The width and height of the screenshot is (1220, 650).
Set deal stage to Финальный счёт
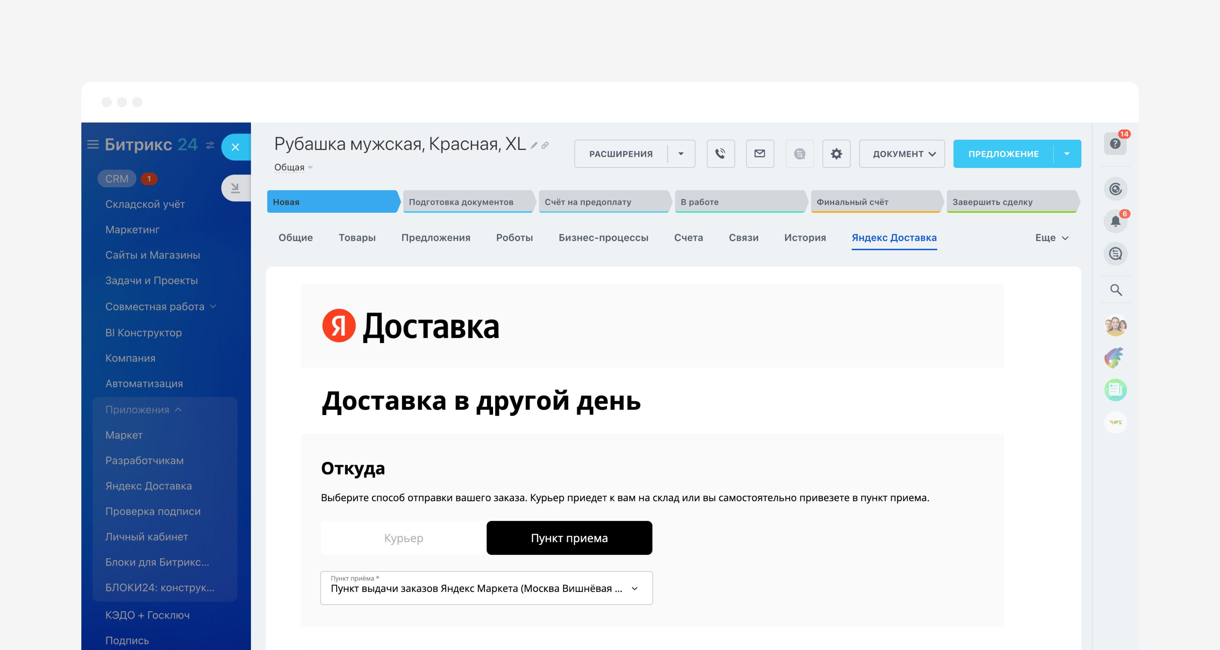coord(877,202)
